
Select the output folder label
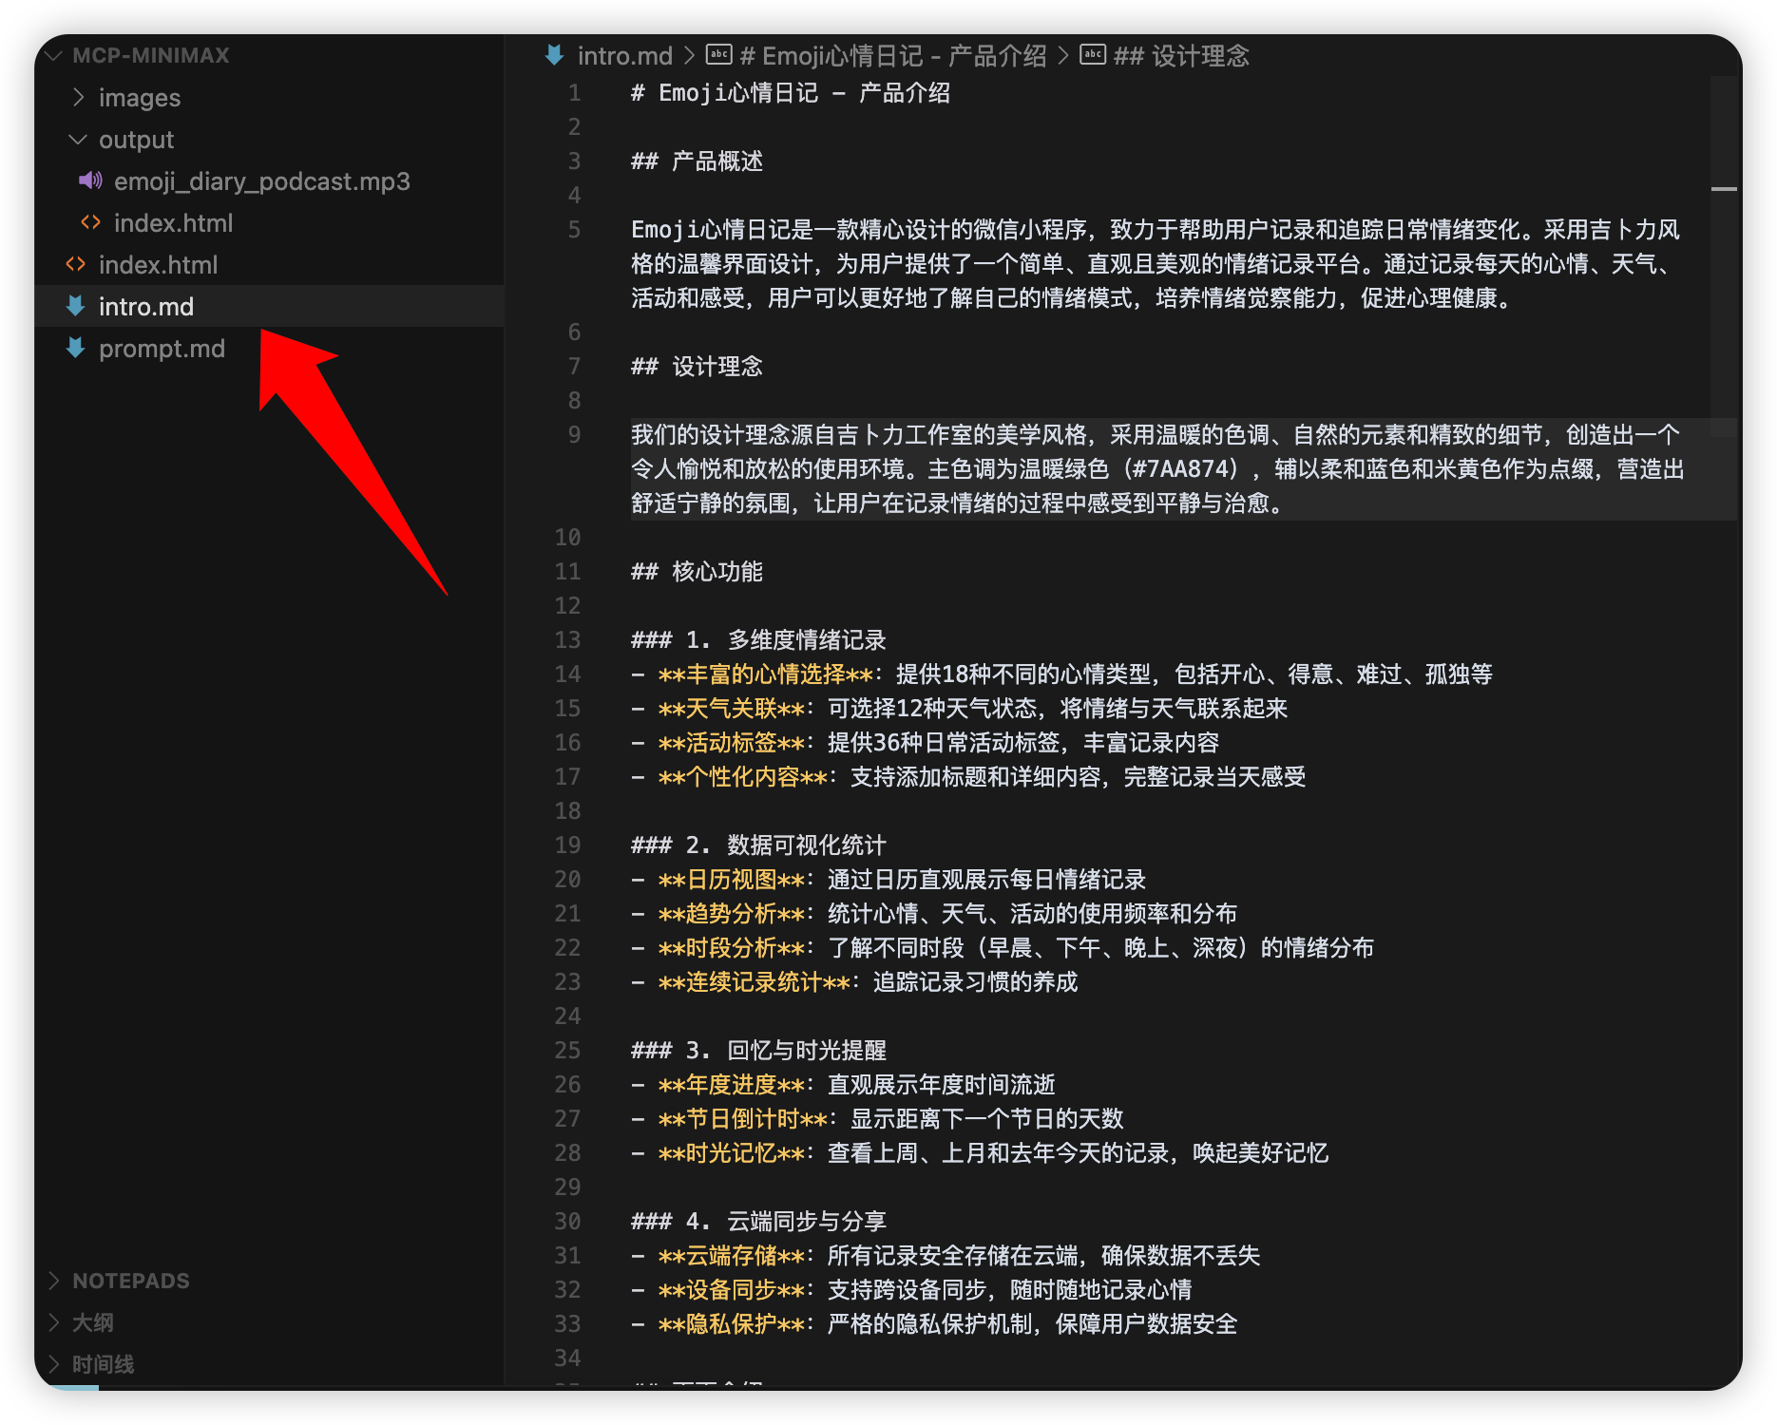coord(136,139)
